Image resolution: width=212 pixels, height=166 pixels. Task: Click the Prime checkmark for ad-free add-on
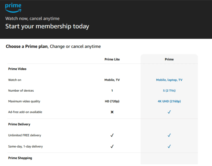click(x=169, y=112)
